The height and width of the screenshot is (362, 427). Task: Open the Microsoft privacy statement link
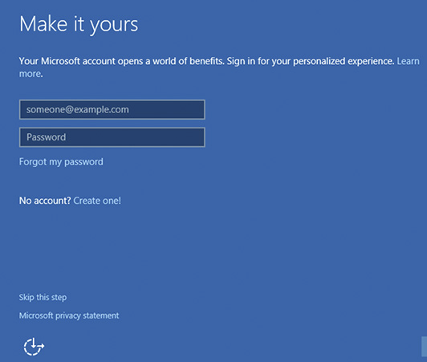[69, 315]
